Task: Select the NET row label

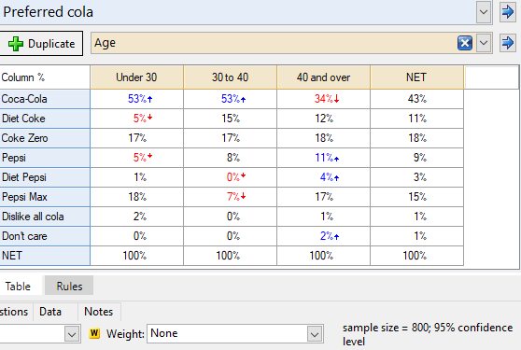Action: [45, 256]
